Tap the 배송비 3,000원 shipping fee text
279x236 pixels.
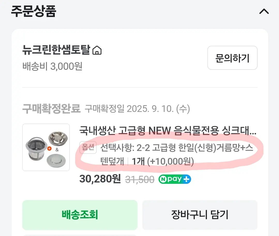(x=52, y=66)
